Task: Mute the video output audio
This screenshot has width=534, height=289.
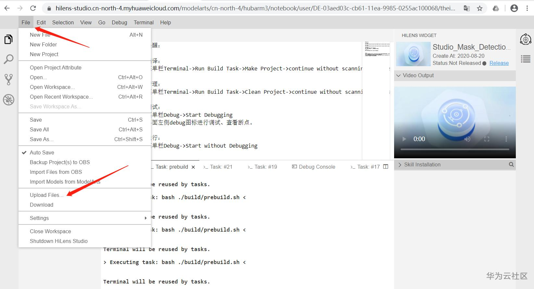Action: [467, 139]
